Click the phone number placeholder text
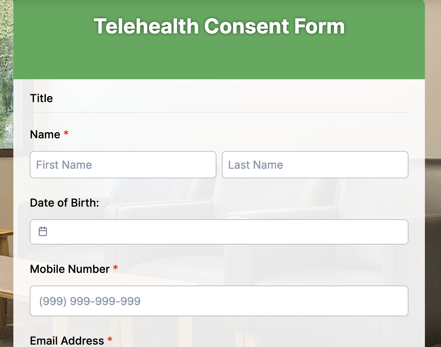441x347 pixels. (x=90, y=301)
